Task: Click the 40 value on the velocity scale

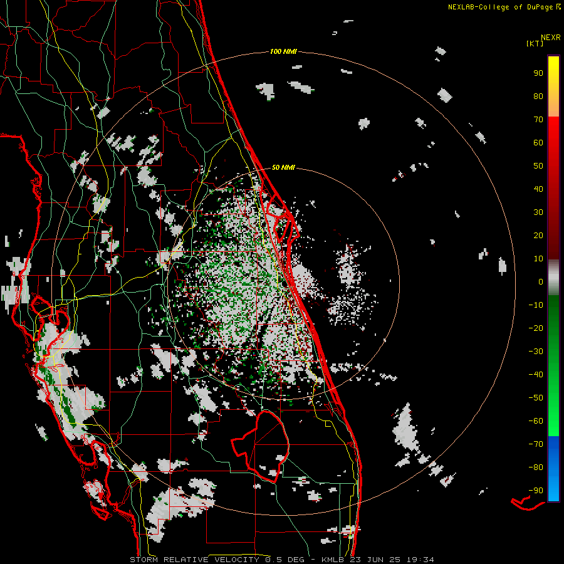Action: 538,189
